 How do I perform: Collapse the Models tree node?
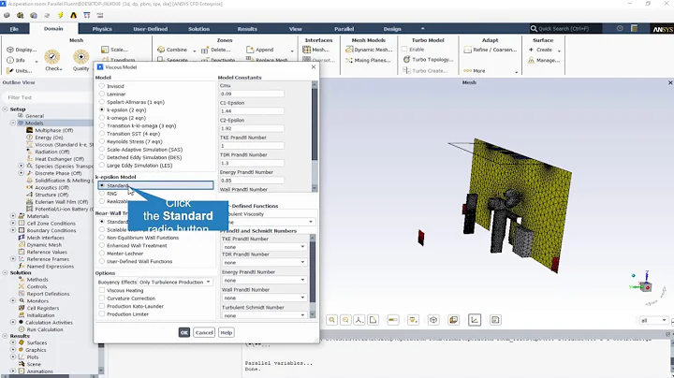pos(13,123)
